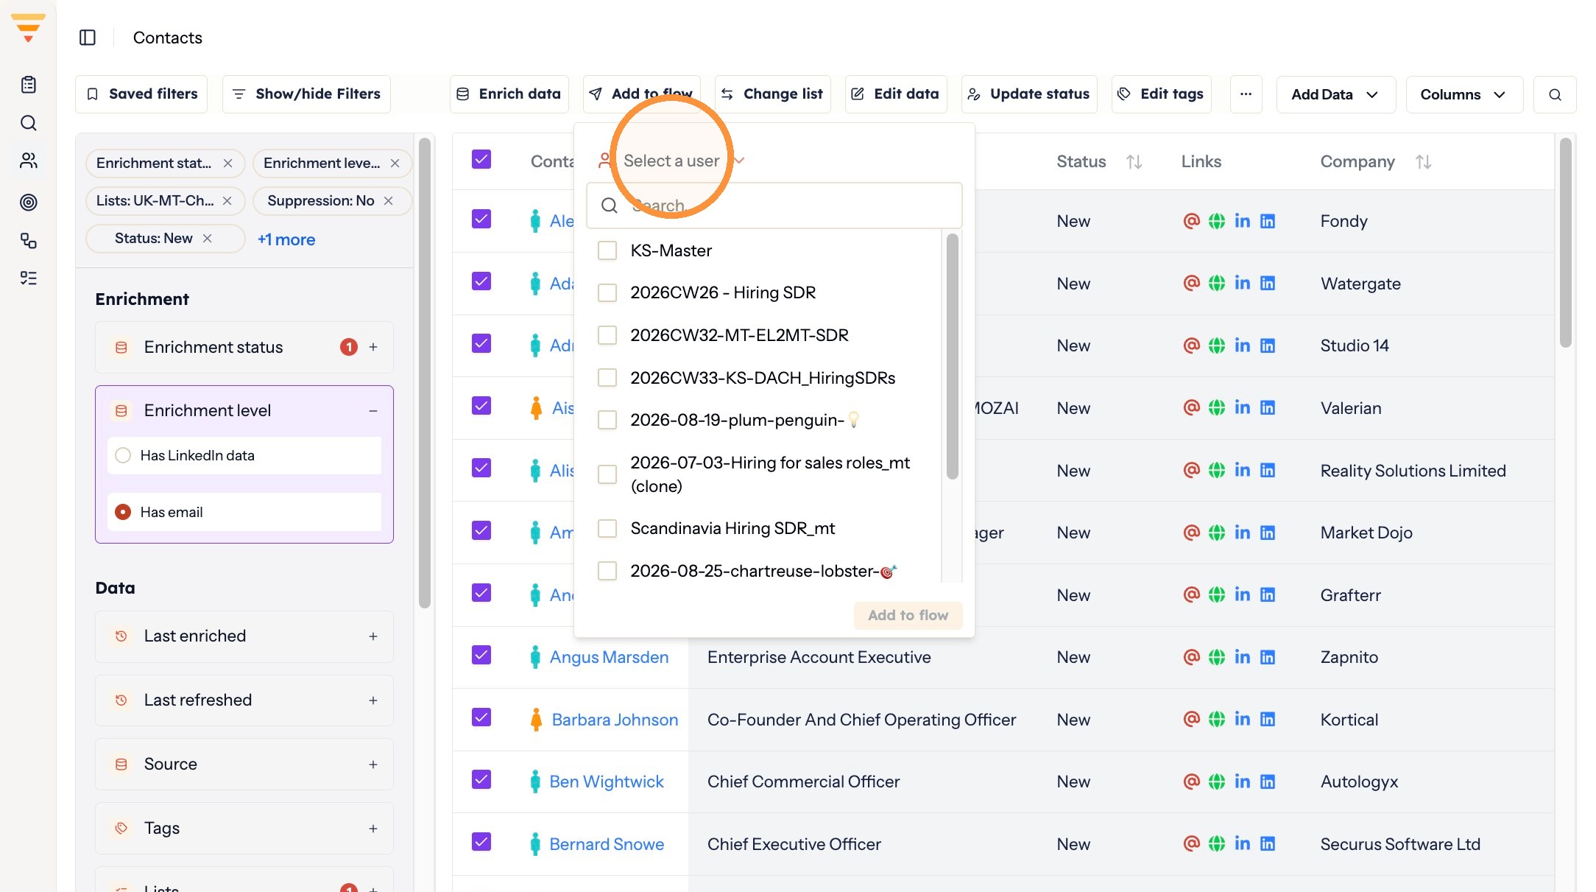Image resolution: width=1596 pixels, height=892 pixels.
Task: Open Angus Marsden's contact link
Action: 609,657
